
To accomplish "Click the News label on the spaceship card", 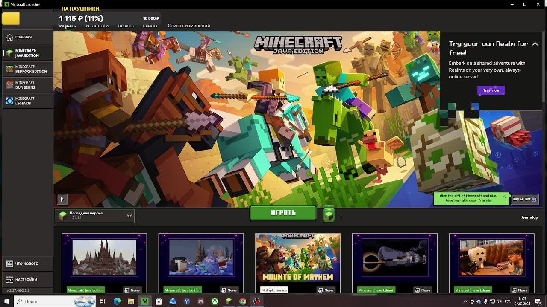I will [423, 290].
